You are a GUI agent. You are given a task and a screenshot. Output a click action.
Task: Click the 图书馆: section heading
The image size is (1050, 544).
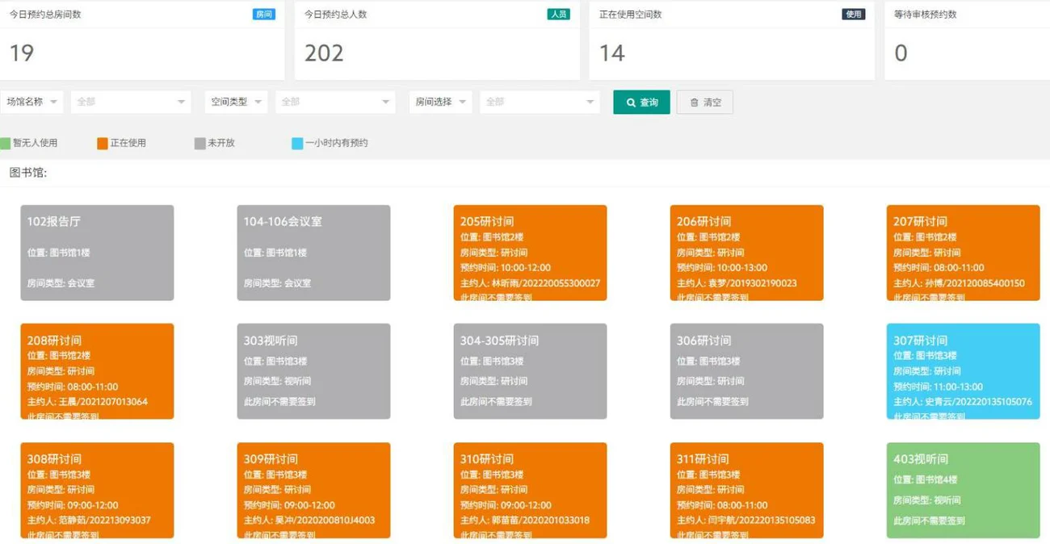tap(28, 173)
